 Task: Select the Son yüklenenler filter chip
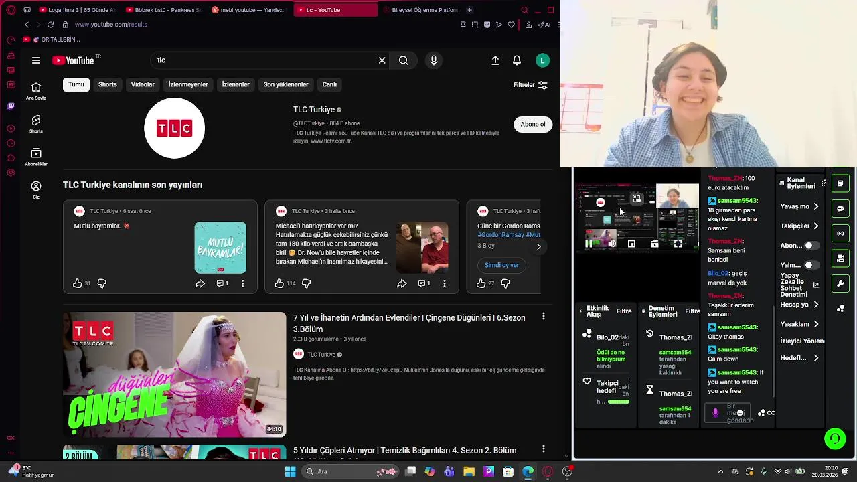(x=286, y=84)
